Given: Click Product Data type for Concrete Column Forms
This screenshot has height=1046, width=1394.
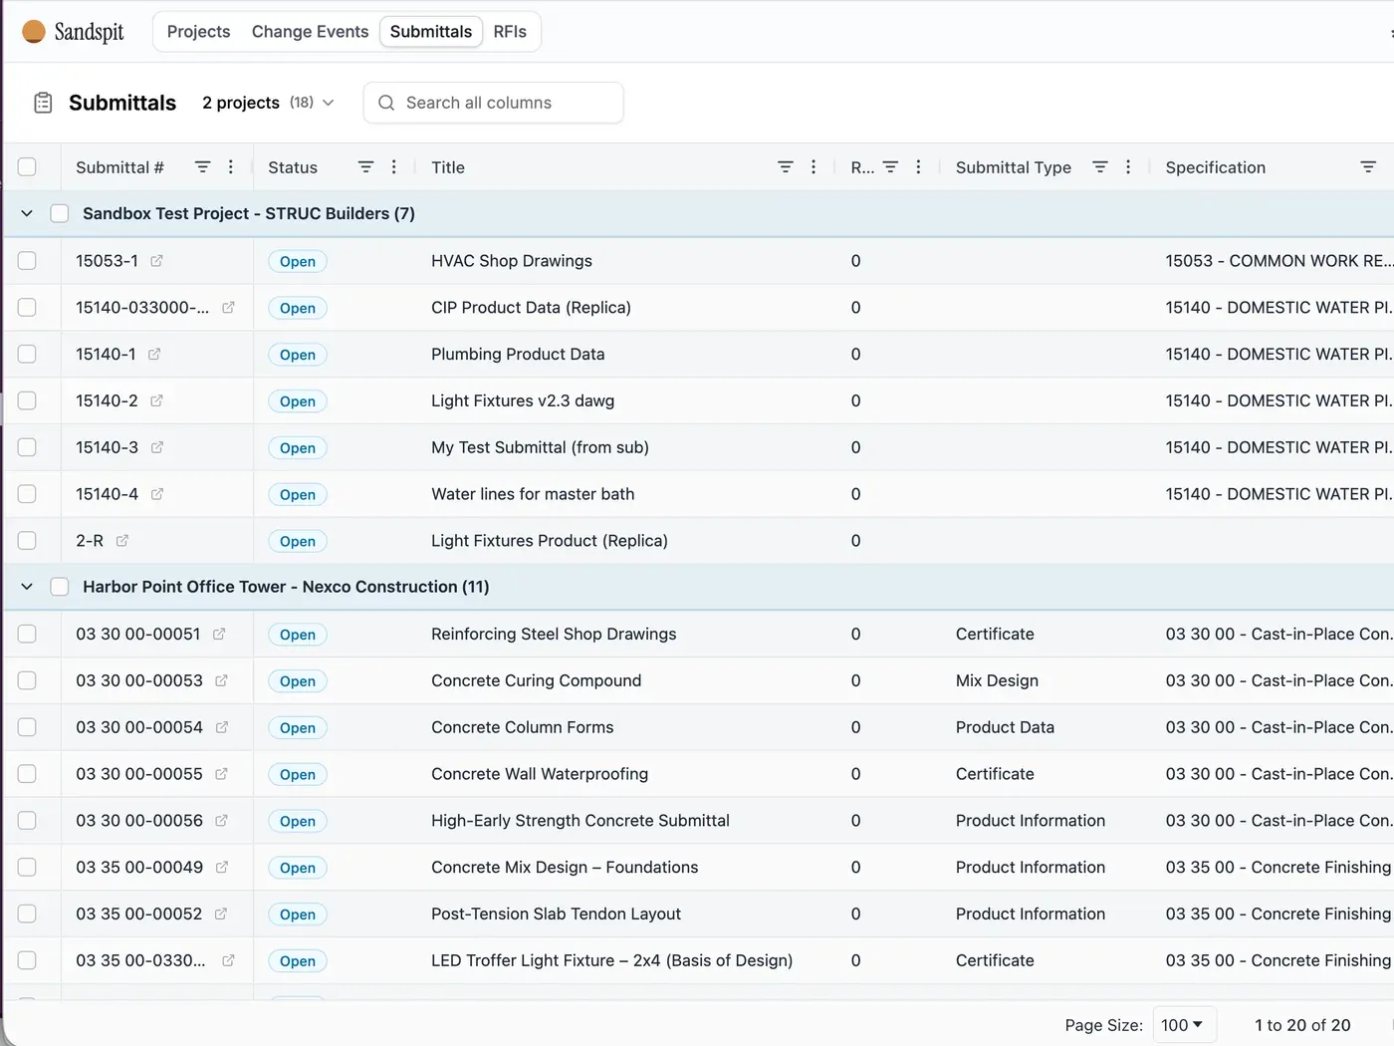Looking at the screenshot, I should 1005,727.
